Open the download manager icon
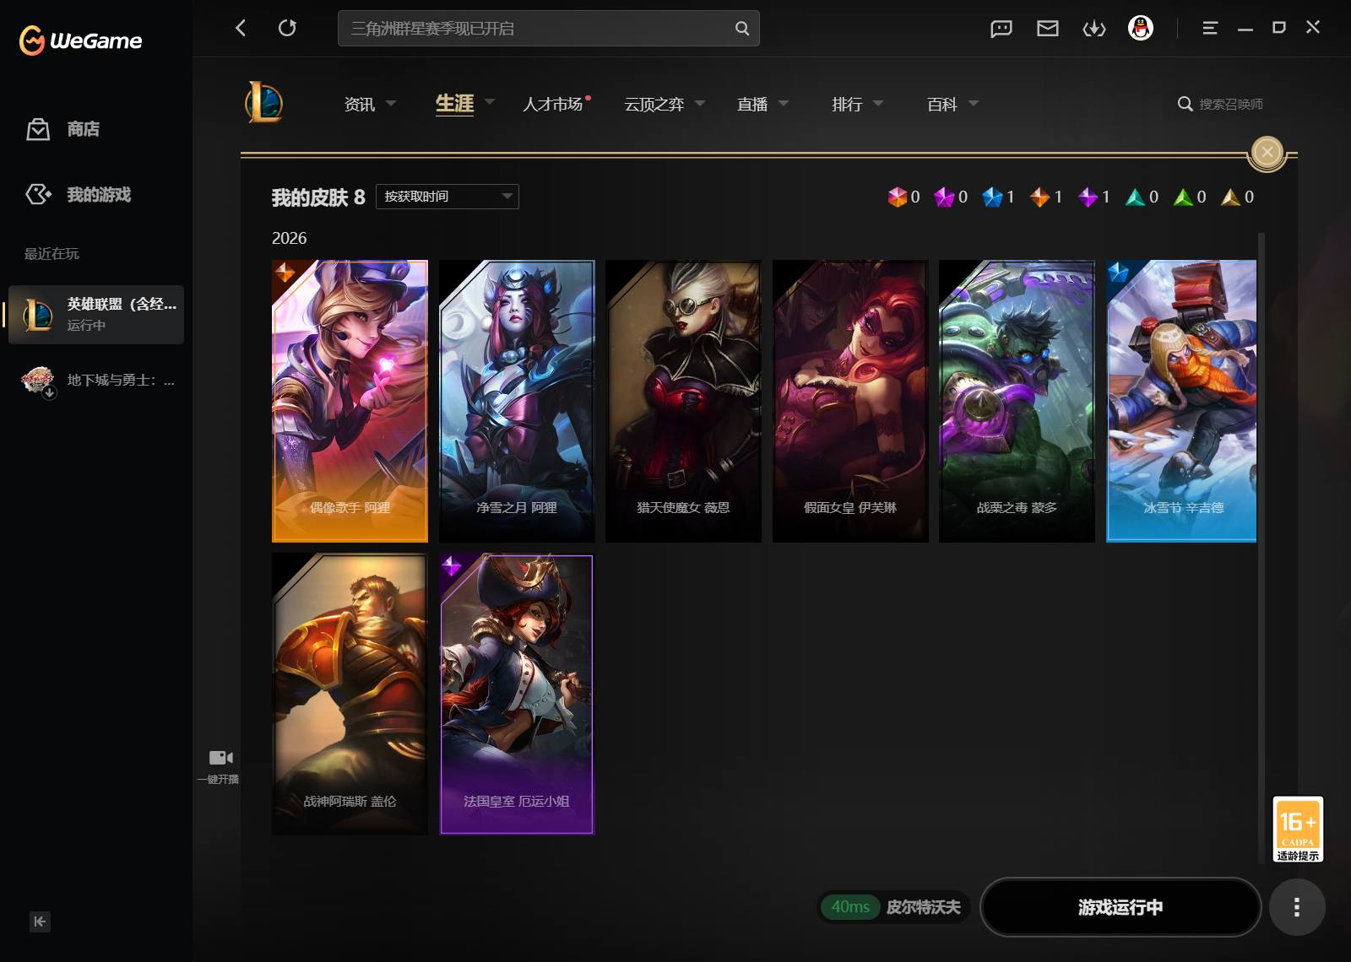 pos(1094,29)
